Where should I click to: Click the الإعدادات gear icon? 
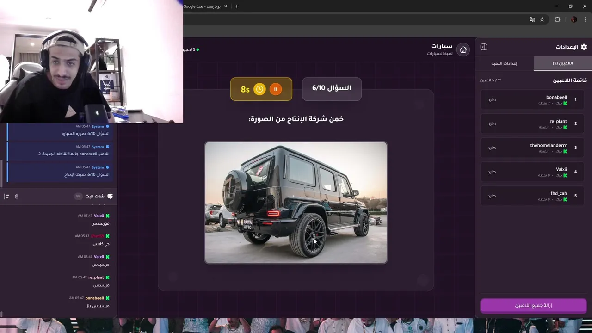pos(584,47)
